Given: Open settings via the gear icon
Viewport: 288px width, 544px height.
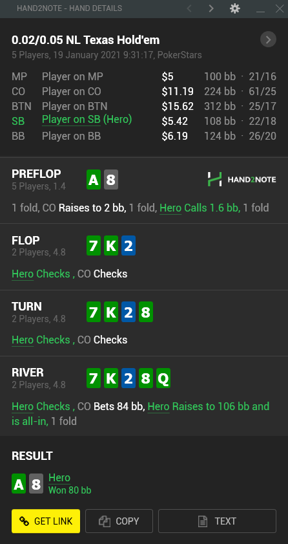Looking at the screenshot, I should (235, 8).
